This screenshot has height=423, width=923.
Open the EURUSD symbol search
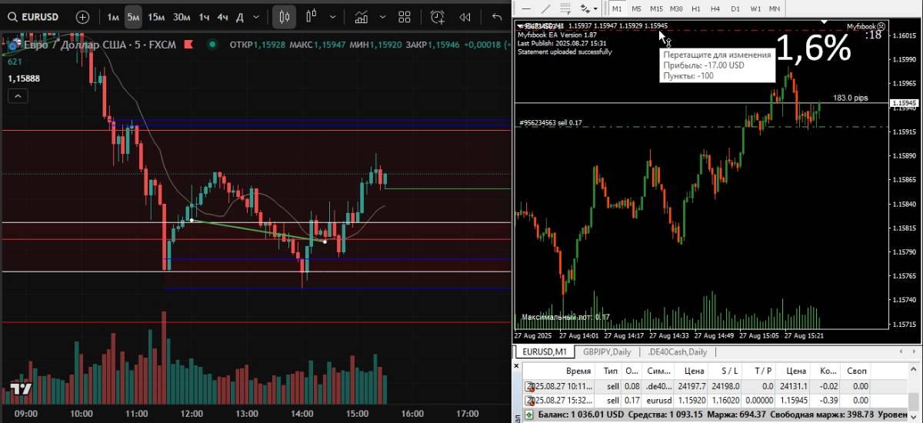click(x=35, y=16)
